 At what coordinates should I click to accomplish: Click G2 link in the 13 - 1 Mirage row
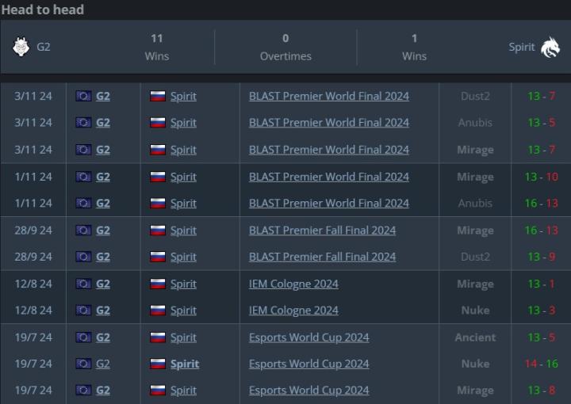(103, 284)
